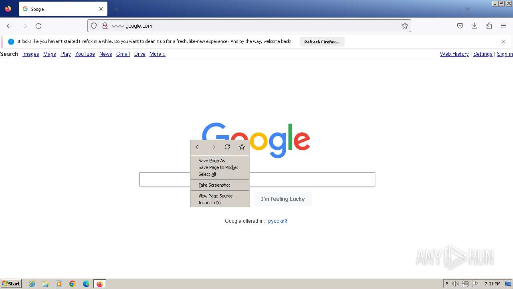This screenshot has width=513, height=289.
Task: Click the Show desktop button
Action: coord(509,284)
